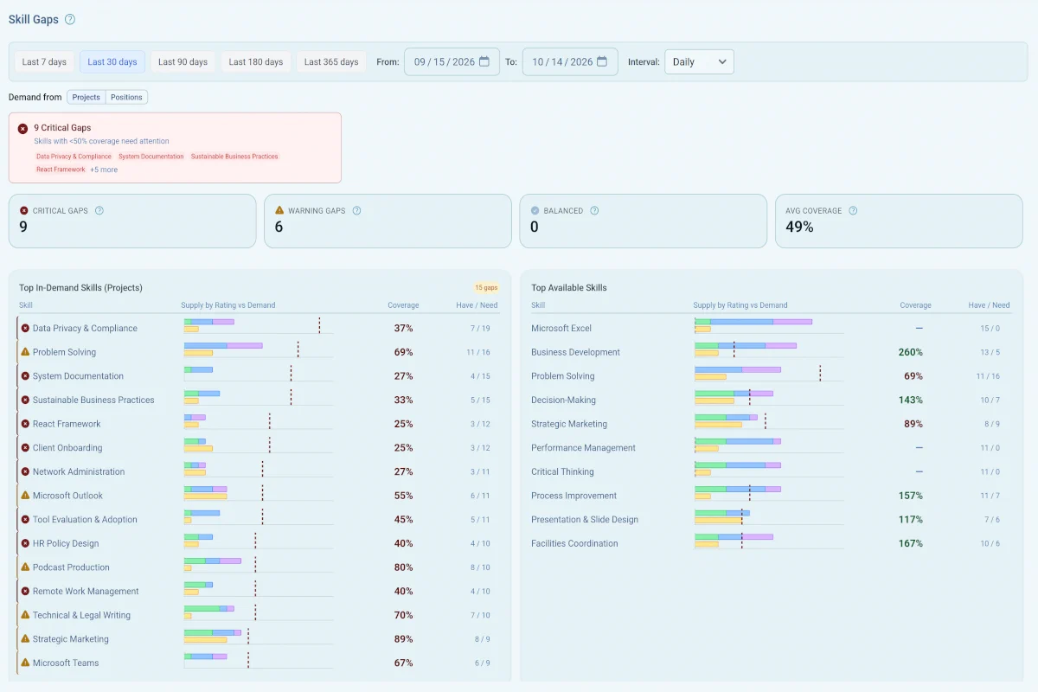Click the warning triangle on Warning Gaps card
The width and height of the screenshot is (1038, 692).
[279, 210]
